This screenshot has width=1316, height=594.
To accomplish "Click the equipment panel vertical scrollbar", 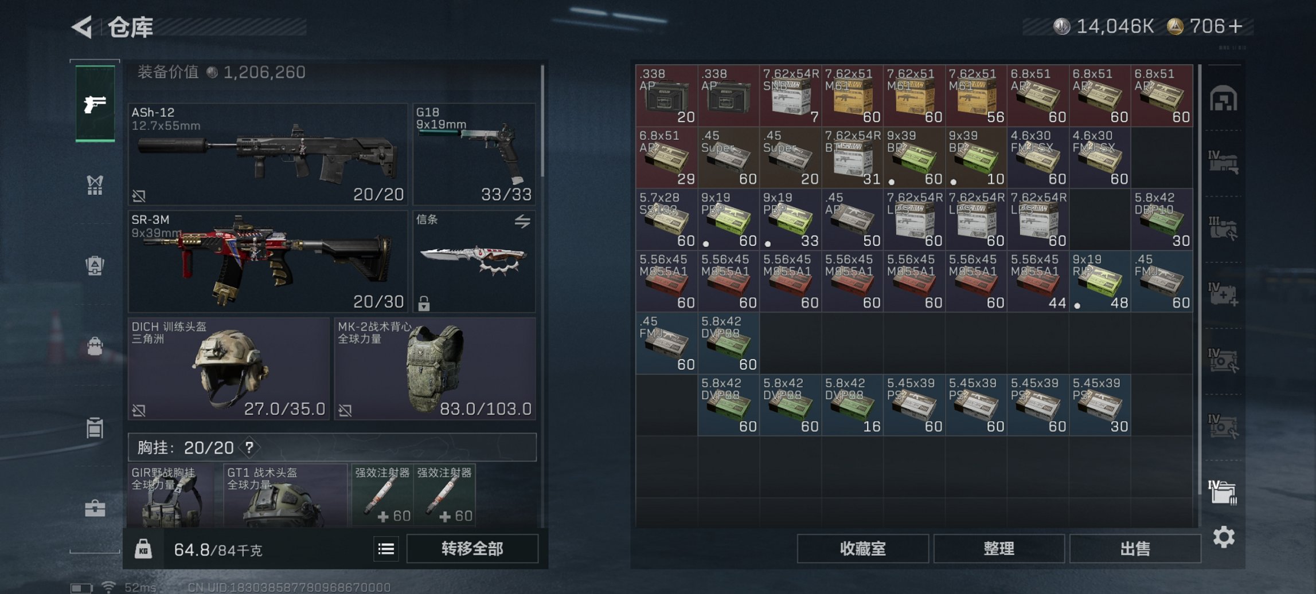I will point(542,121).
